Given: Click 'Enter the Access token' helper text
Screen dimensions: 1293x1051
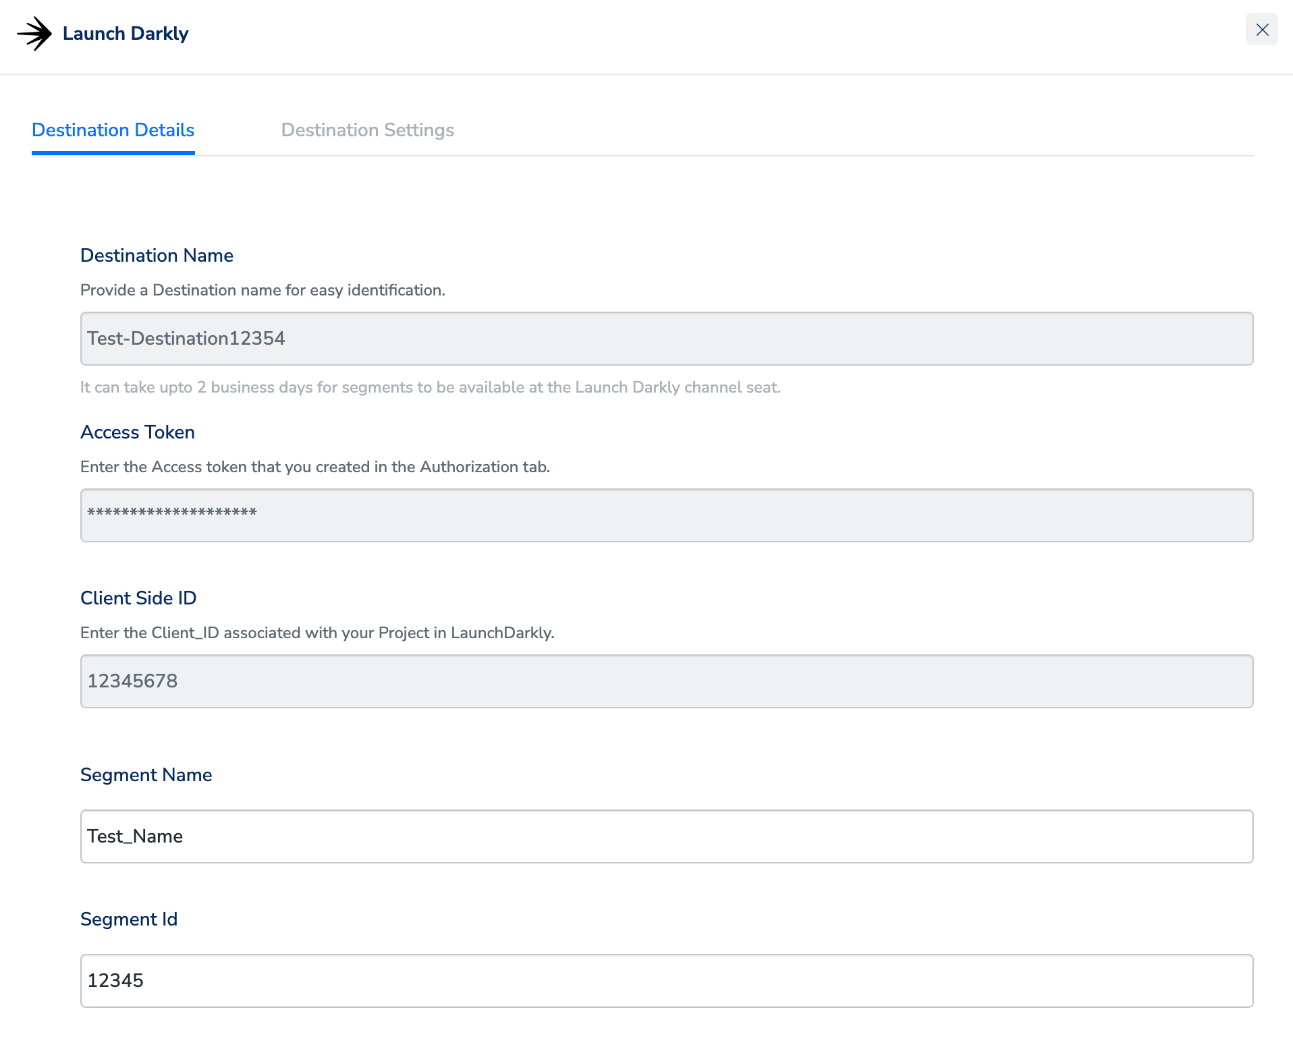Looking at the screenshot, I should 315,467.
